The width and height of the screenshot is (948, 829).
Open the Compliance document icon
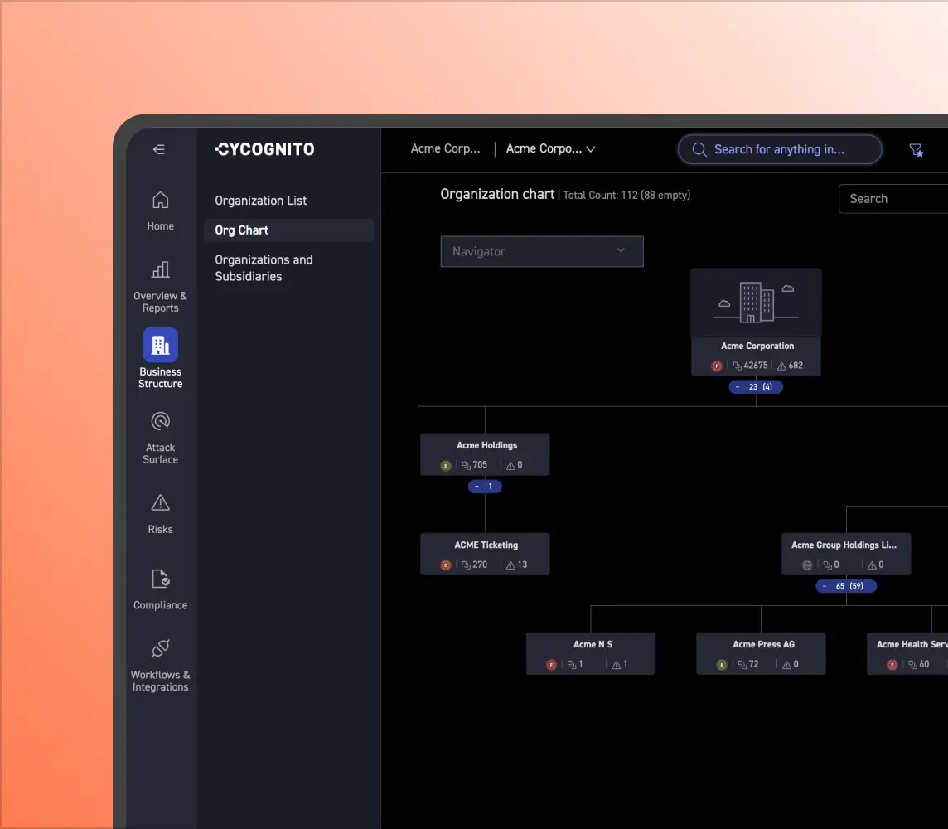tap(161, 579)
